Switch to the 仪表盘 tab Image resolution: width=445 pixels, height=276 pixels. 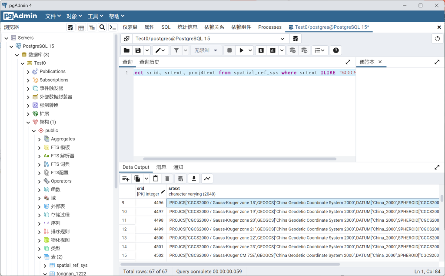tap(130, 27)
